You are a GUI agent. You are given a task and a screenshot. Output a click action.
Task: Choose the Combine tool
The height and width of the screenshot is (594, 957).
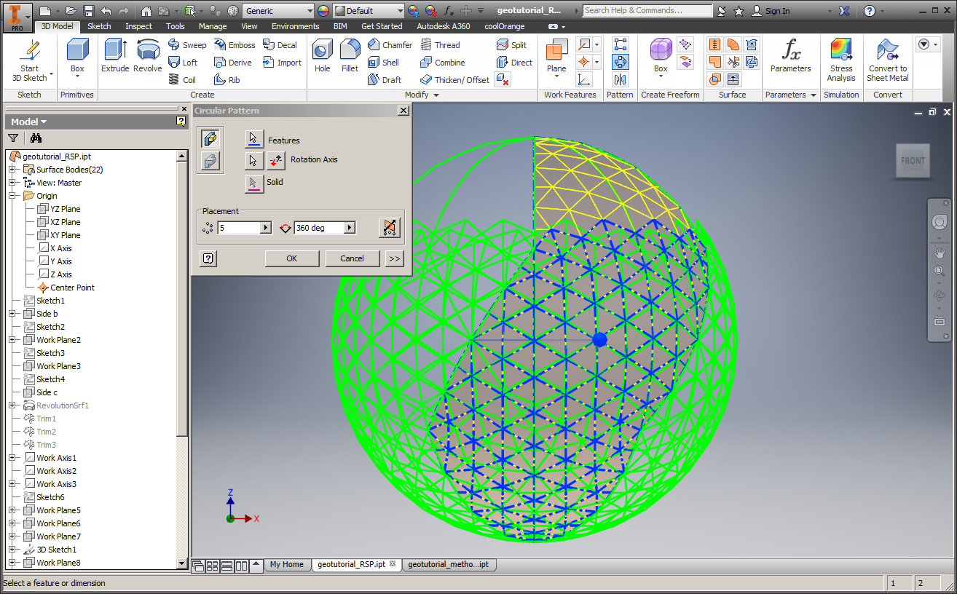pyautogui.click(x=443, y=63)
